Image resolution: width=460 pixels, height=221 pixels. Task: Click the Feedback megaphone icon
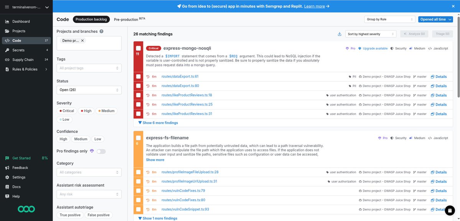[7, 168]
